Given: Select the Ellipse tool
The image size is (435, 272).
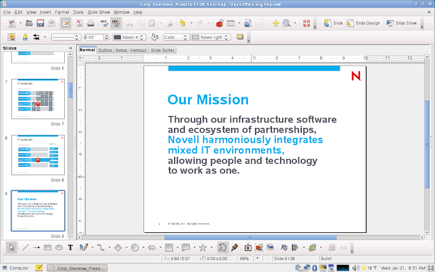Looking at the screenshot, I should (x=59, y=248).
